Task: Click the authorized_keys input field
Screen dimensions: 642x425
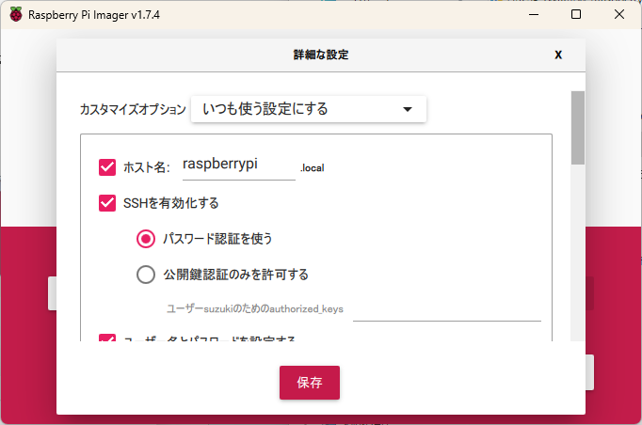Action: 446,309
